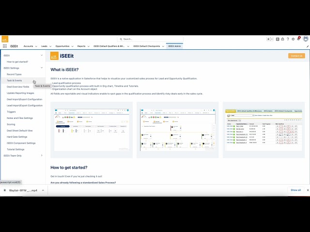Open the user profile avatar
The width and height of the screenshot is (310, 232).
pos(306,39)
